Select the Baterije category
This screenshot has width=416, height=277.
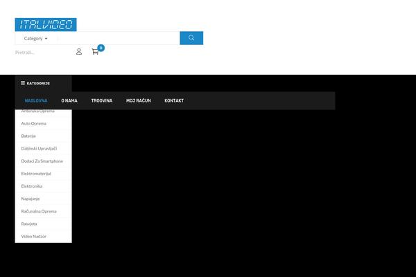pos(28,136)
